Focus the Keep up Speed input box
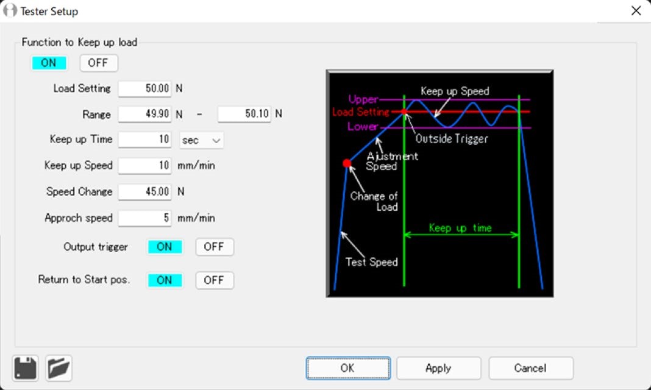The height and width of the screenshot is (390, 651). pos(145,166)
